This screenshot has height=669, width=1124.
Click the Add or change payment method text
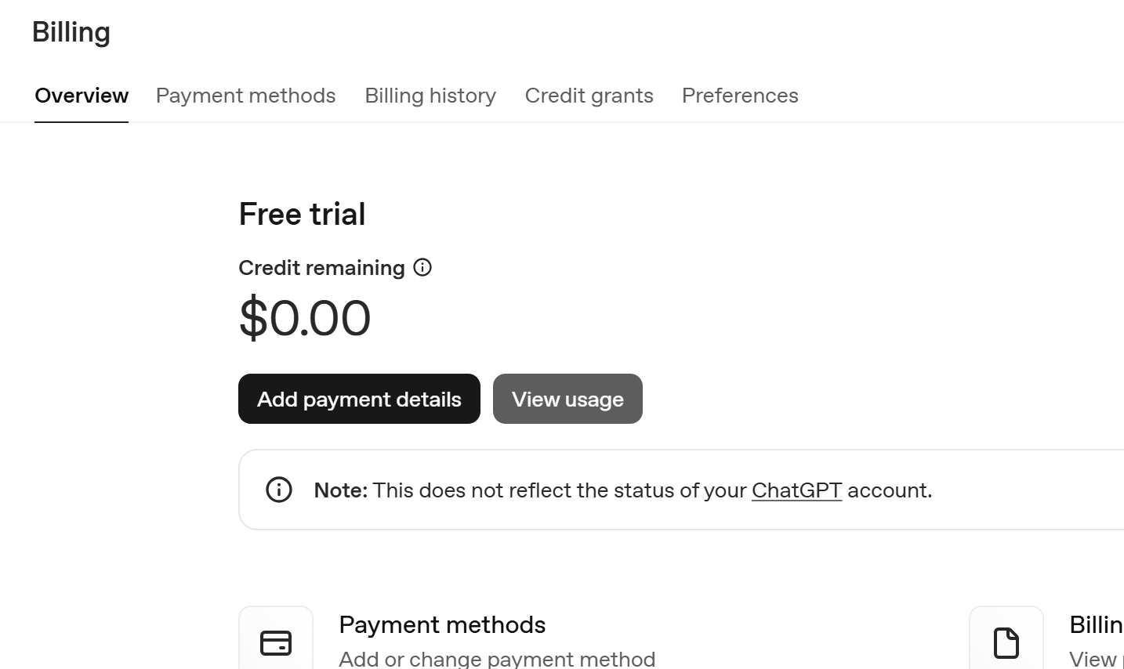point(497,659)
